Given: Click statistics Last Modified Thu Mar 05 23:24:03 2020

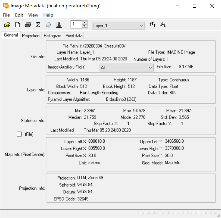Looking at the screenshot, I should click(x=107, y=130).
